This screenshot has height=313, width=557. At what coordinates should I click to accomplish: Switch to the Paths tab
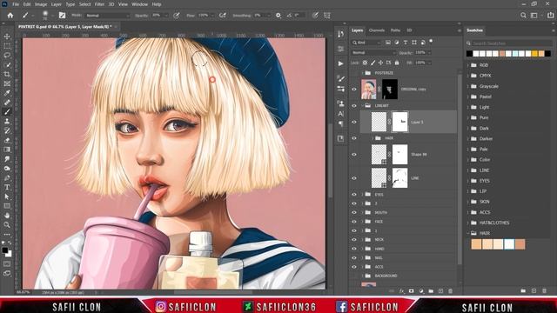pyautogui.click(x=395, y=30)
